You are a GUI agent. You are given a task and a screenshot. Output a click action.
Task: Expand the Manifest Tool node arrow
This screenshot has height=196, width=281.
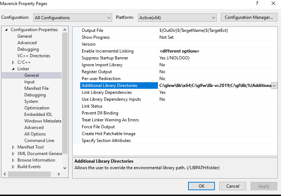point(13,147)
